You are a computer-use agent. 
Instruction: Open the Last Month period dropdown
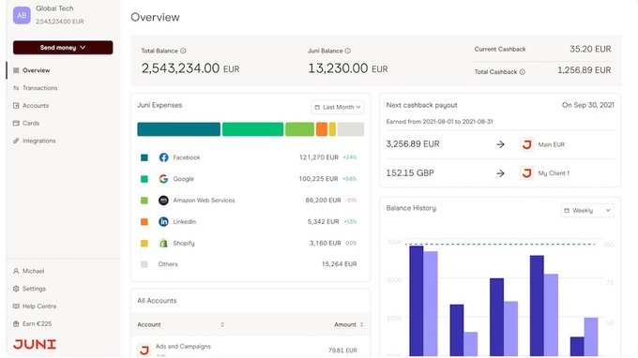click(338, 107)
